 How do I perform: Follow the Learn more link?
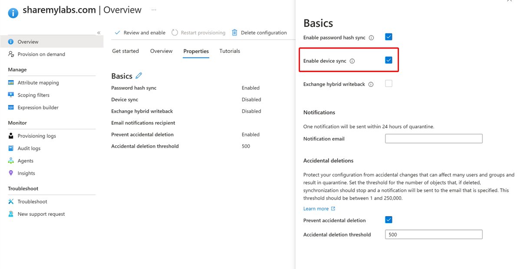point(316,208)
